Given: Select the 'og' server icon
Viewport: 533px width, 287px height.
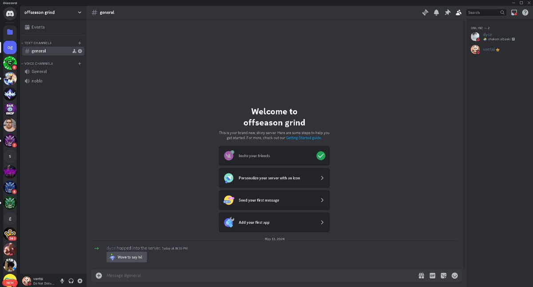Looking at the screenshot, I should [x=10, y=48].
